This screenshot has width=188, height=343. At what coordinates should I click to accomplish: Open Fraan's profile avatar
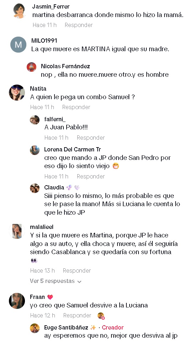click(x=17, y=301)
